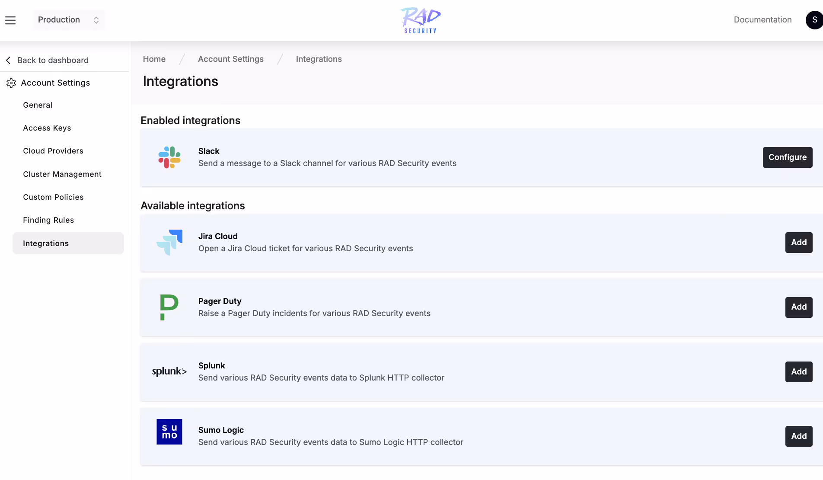Click the Slack integration title
Screen dimensions: 823x480
click(x=209, y=151)
